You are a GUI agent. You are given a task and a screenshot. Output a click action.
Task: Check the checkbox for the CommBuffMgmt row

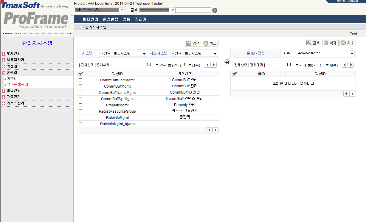point(80,86)
